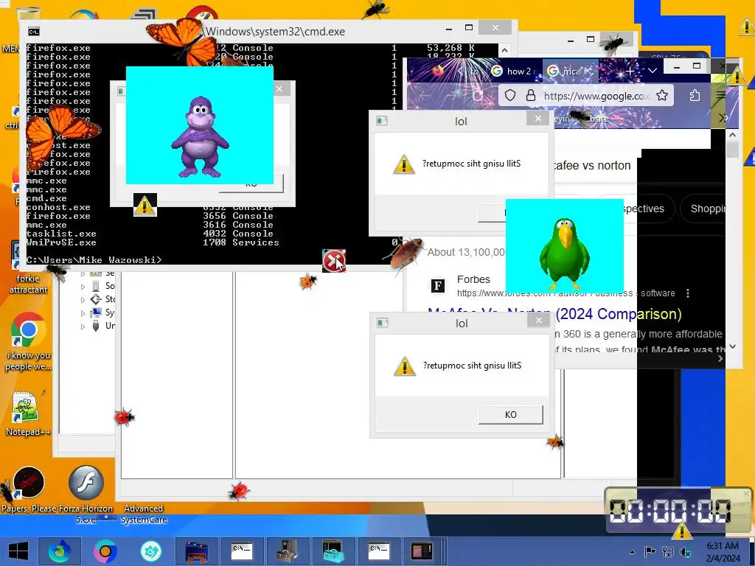Open the blue-green browser icon in taskbar
Screen dimensions: 755x566
(60, 551)
